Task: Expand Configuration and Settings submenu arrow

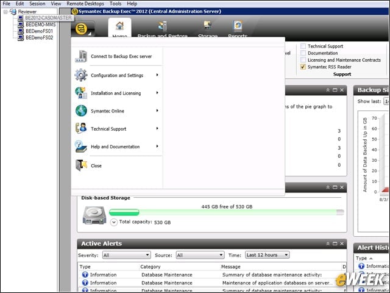Action: [x=157, y=74]
